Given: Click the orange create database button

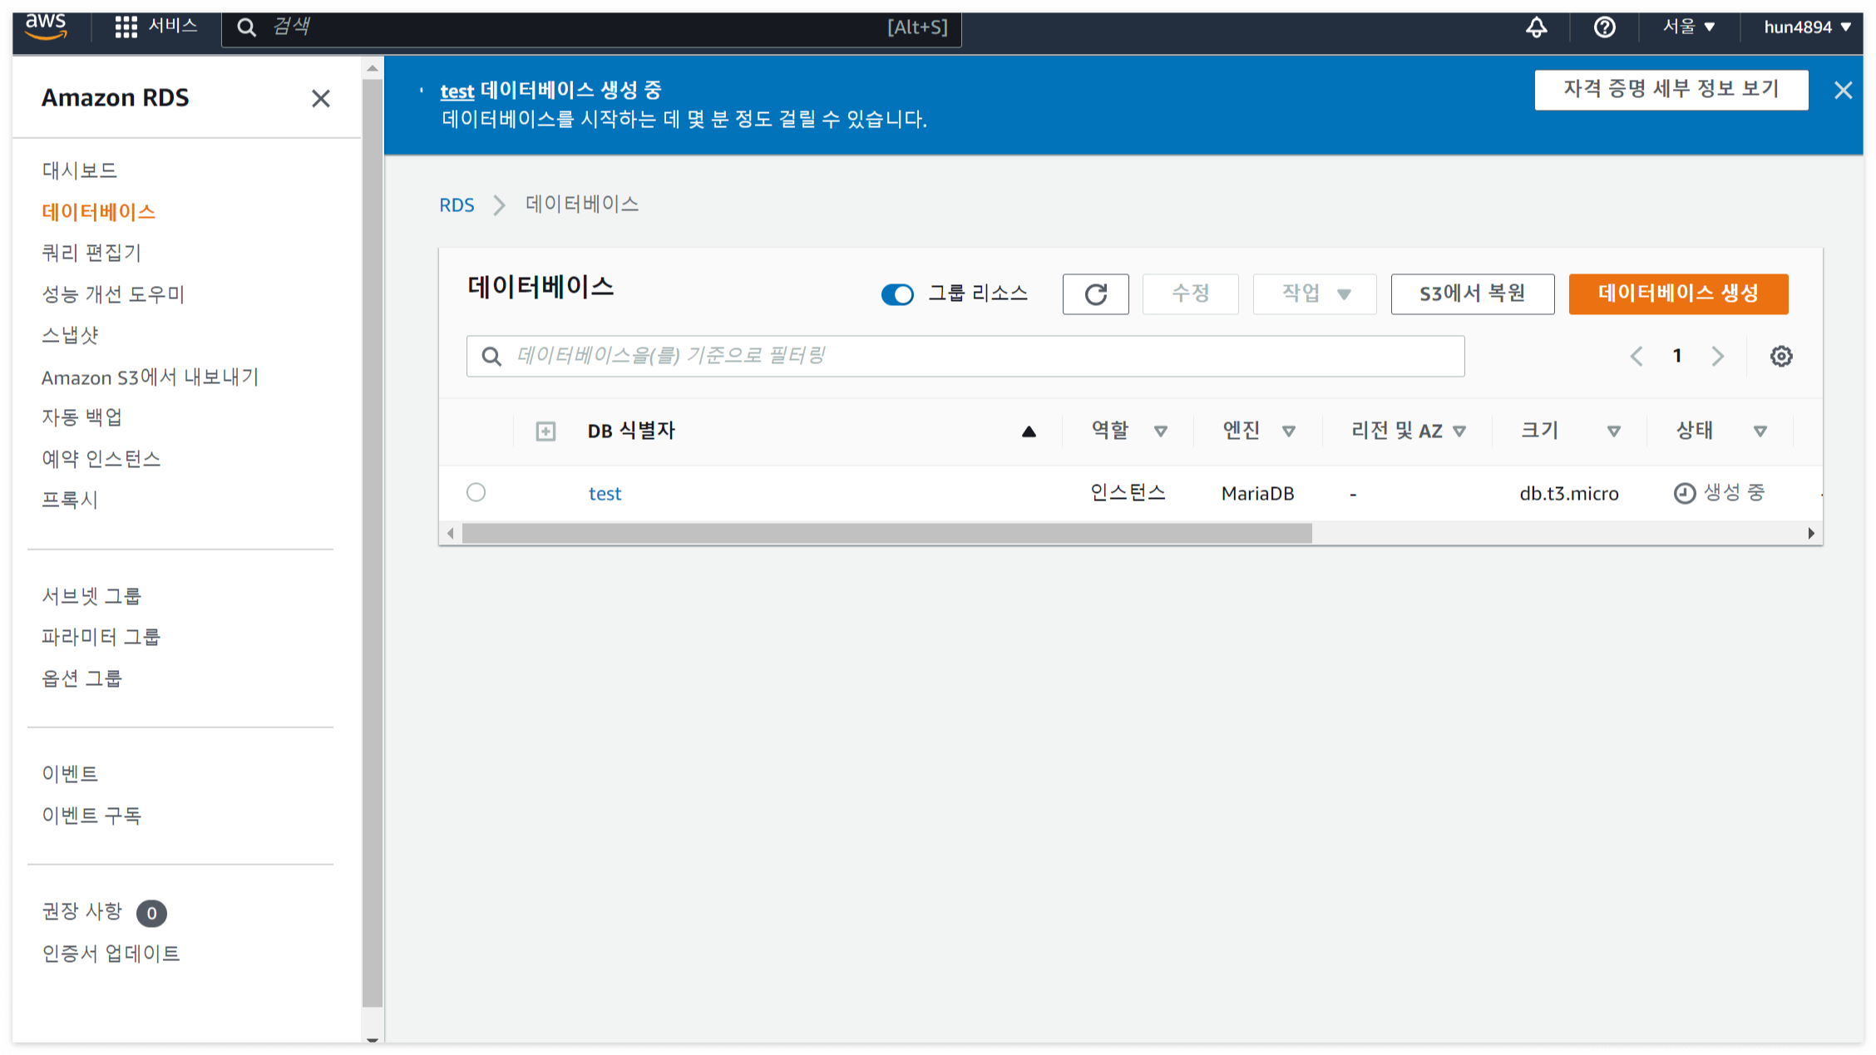Looking at the screenshot, I should 1677,294.
